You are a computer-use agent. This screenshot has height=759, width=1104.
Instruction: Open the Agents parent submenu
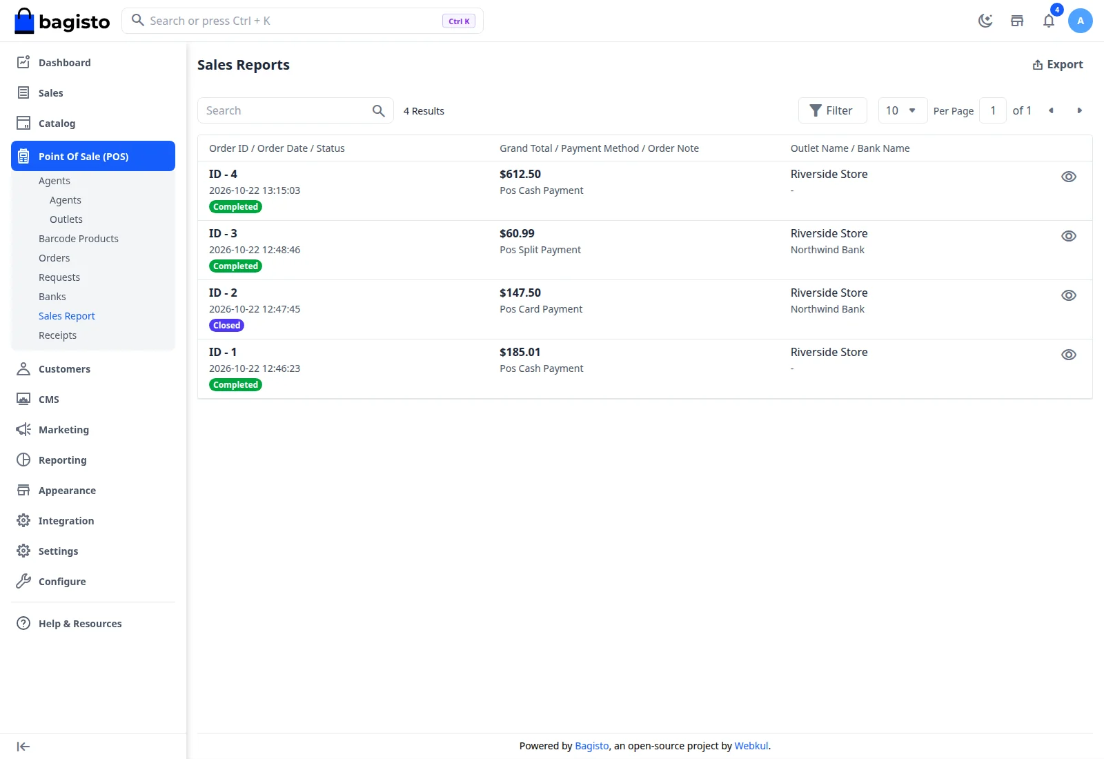tap(55, 181)
